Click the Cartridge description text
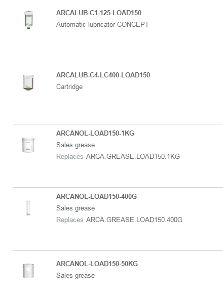 tap(69, 87)
